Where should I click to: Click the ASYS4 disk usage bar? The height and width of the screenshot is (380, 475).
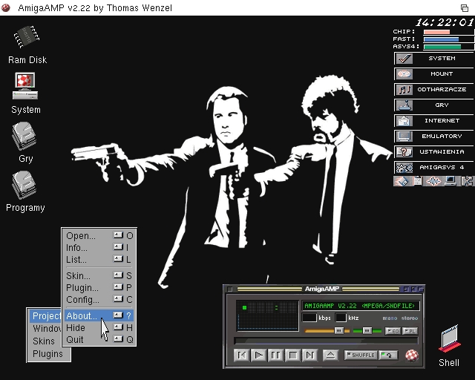click(448, 47)
